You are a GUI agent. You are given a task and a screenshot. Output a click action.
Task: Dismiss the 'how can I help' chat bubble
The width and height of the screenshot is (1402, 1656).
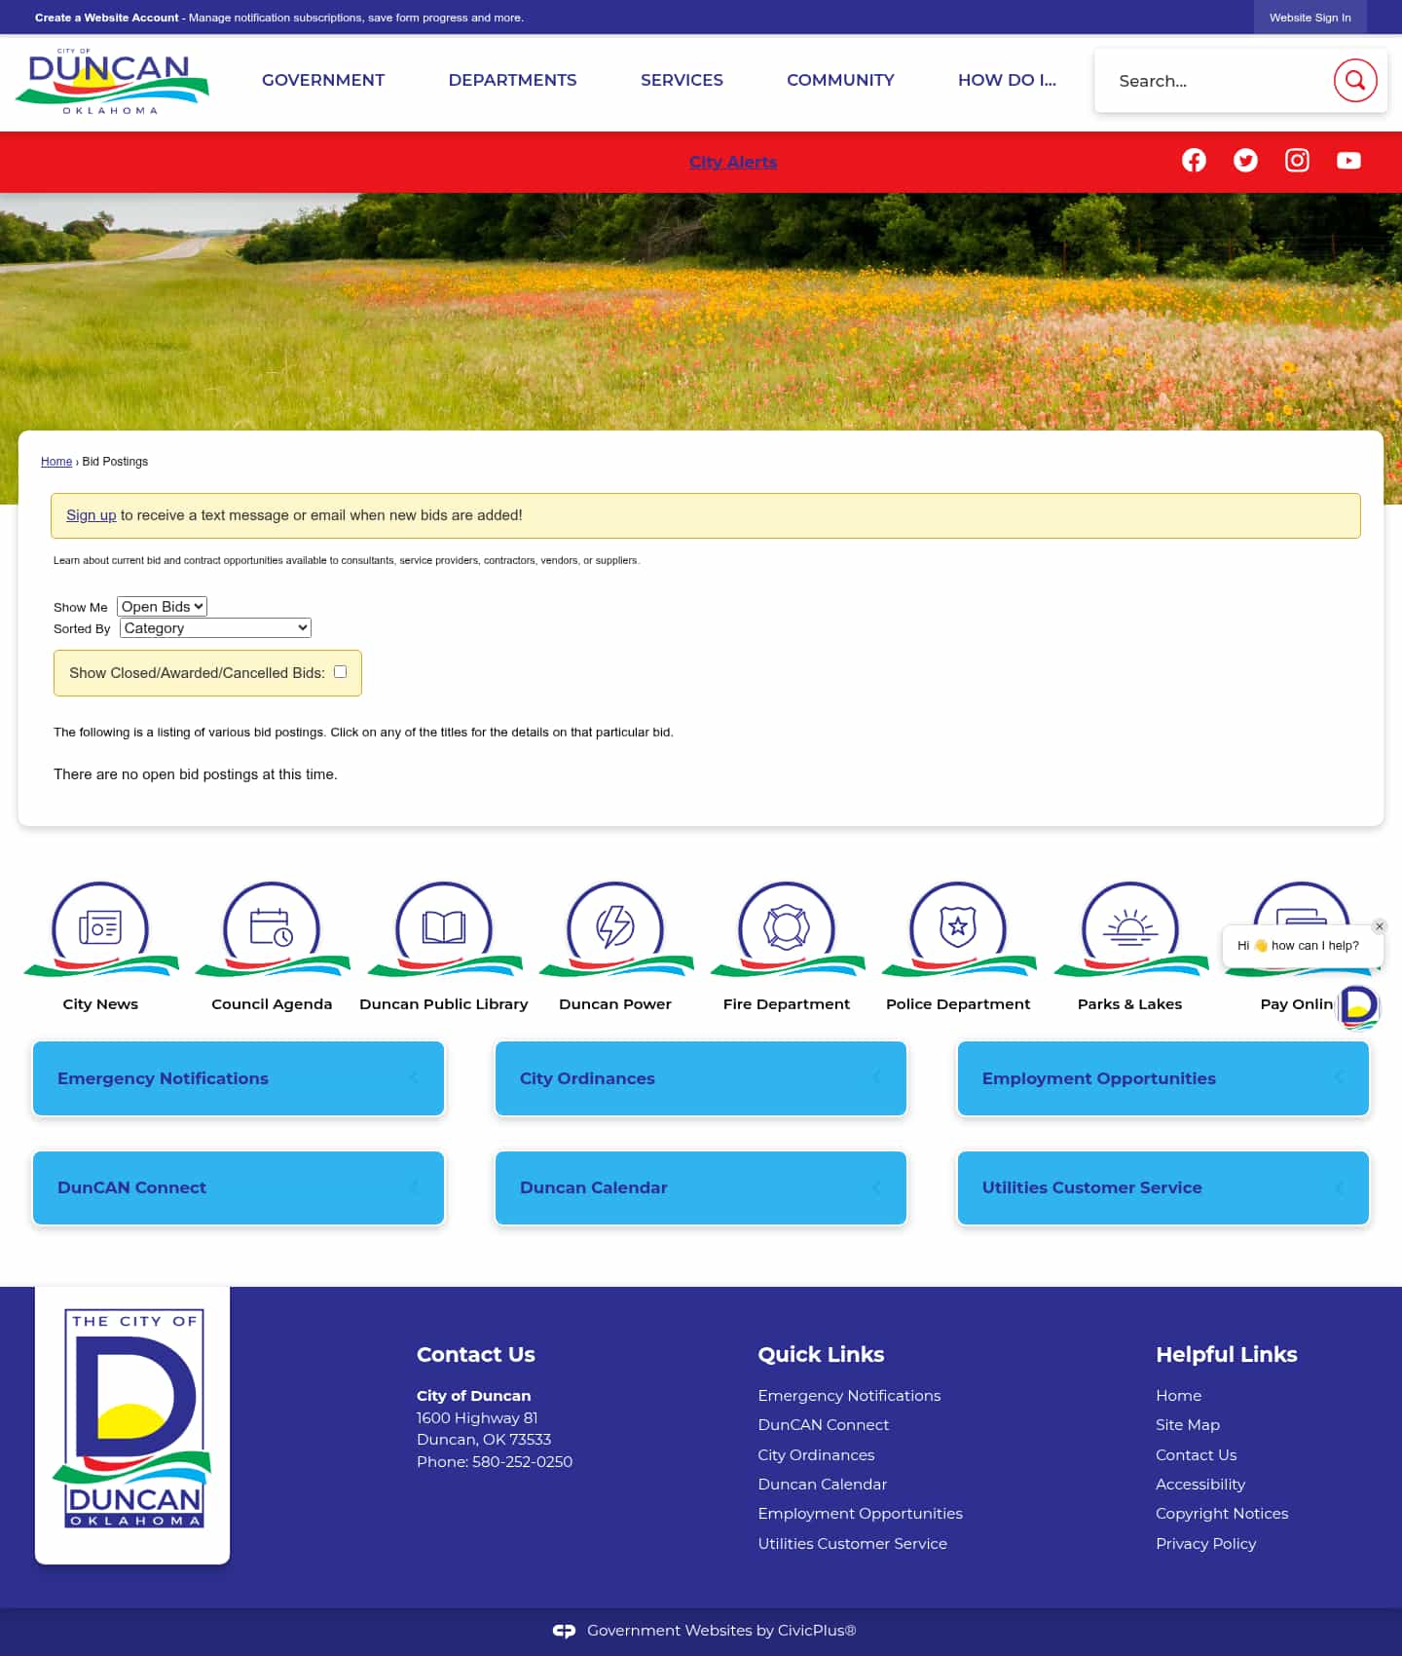[x=1380, y=926]
